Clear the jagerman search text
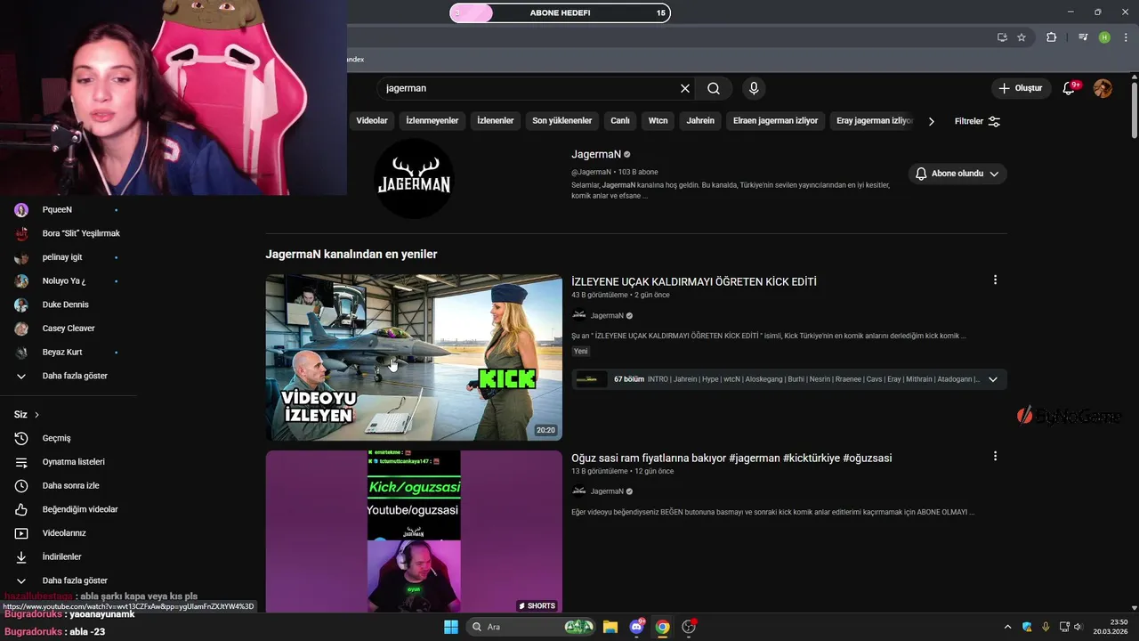 click(685, 88)
